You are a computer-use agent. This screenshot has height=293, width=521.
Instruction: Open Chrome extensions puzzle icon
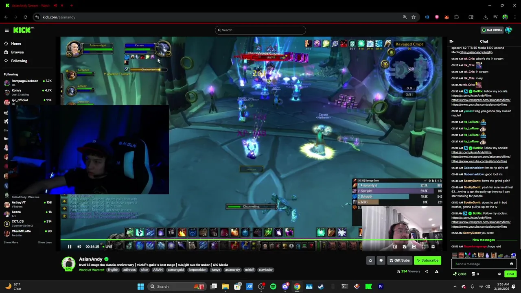click(456, 17)
